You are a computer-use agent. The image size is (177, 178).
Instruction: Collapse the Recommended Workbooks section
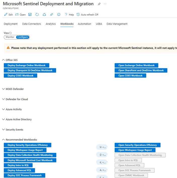4,140
